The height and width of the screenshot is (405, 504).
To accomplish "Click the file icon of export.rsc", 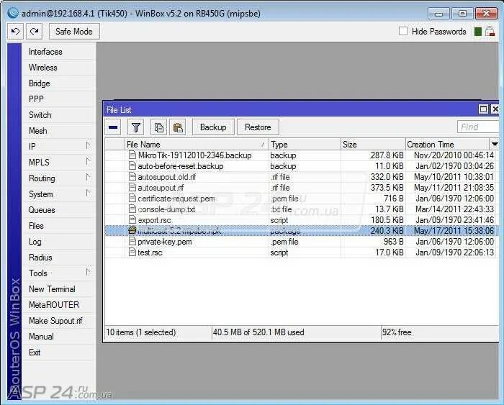I will coord(132,219).
